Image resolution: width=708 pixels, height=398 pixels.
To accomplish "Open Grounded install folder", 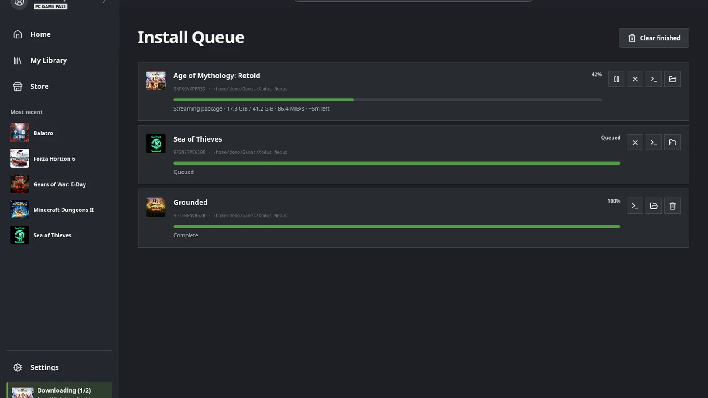I will point(654,206).
